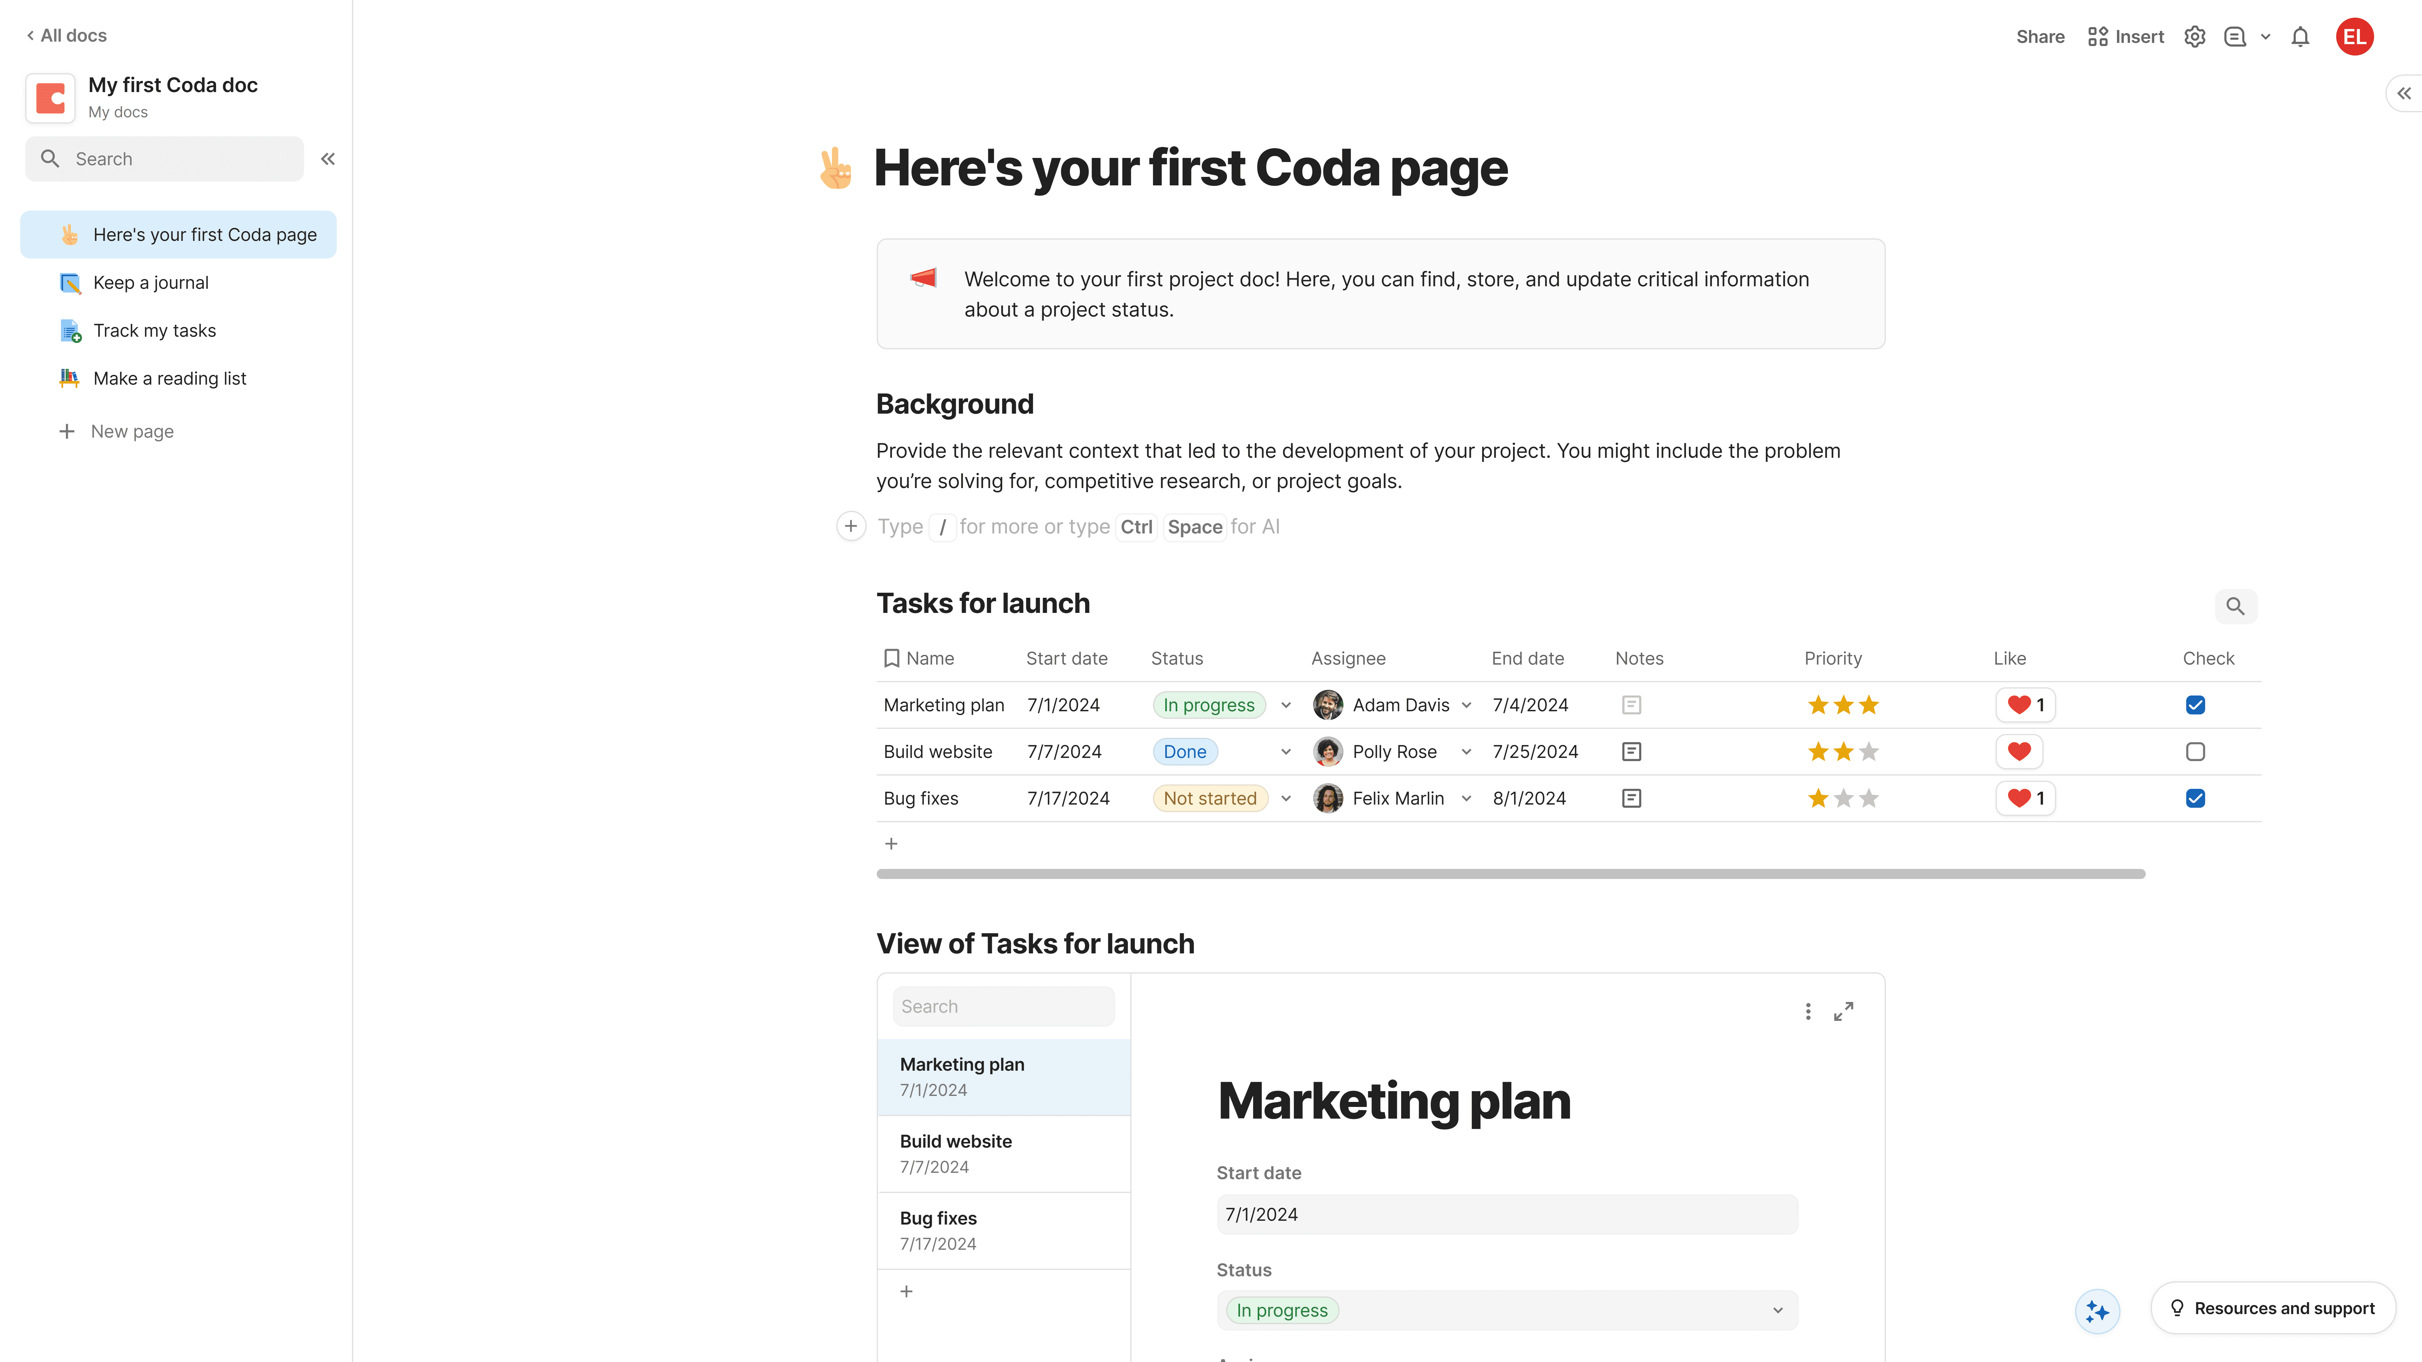
Task: Open the doc settings gear icon
Action: point(2195,37)
